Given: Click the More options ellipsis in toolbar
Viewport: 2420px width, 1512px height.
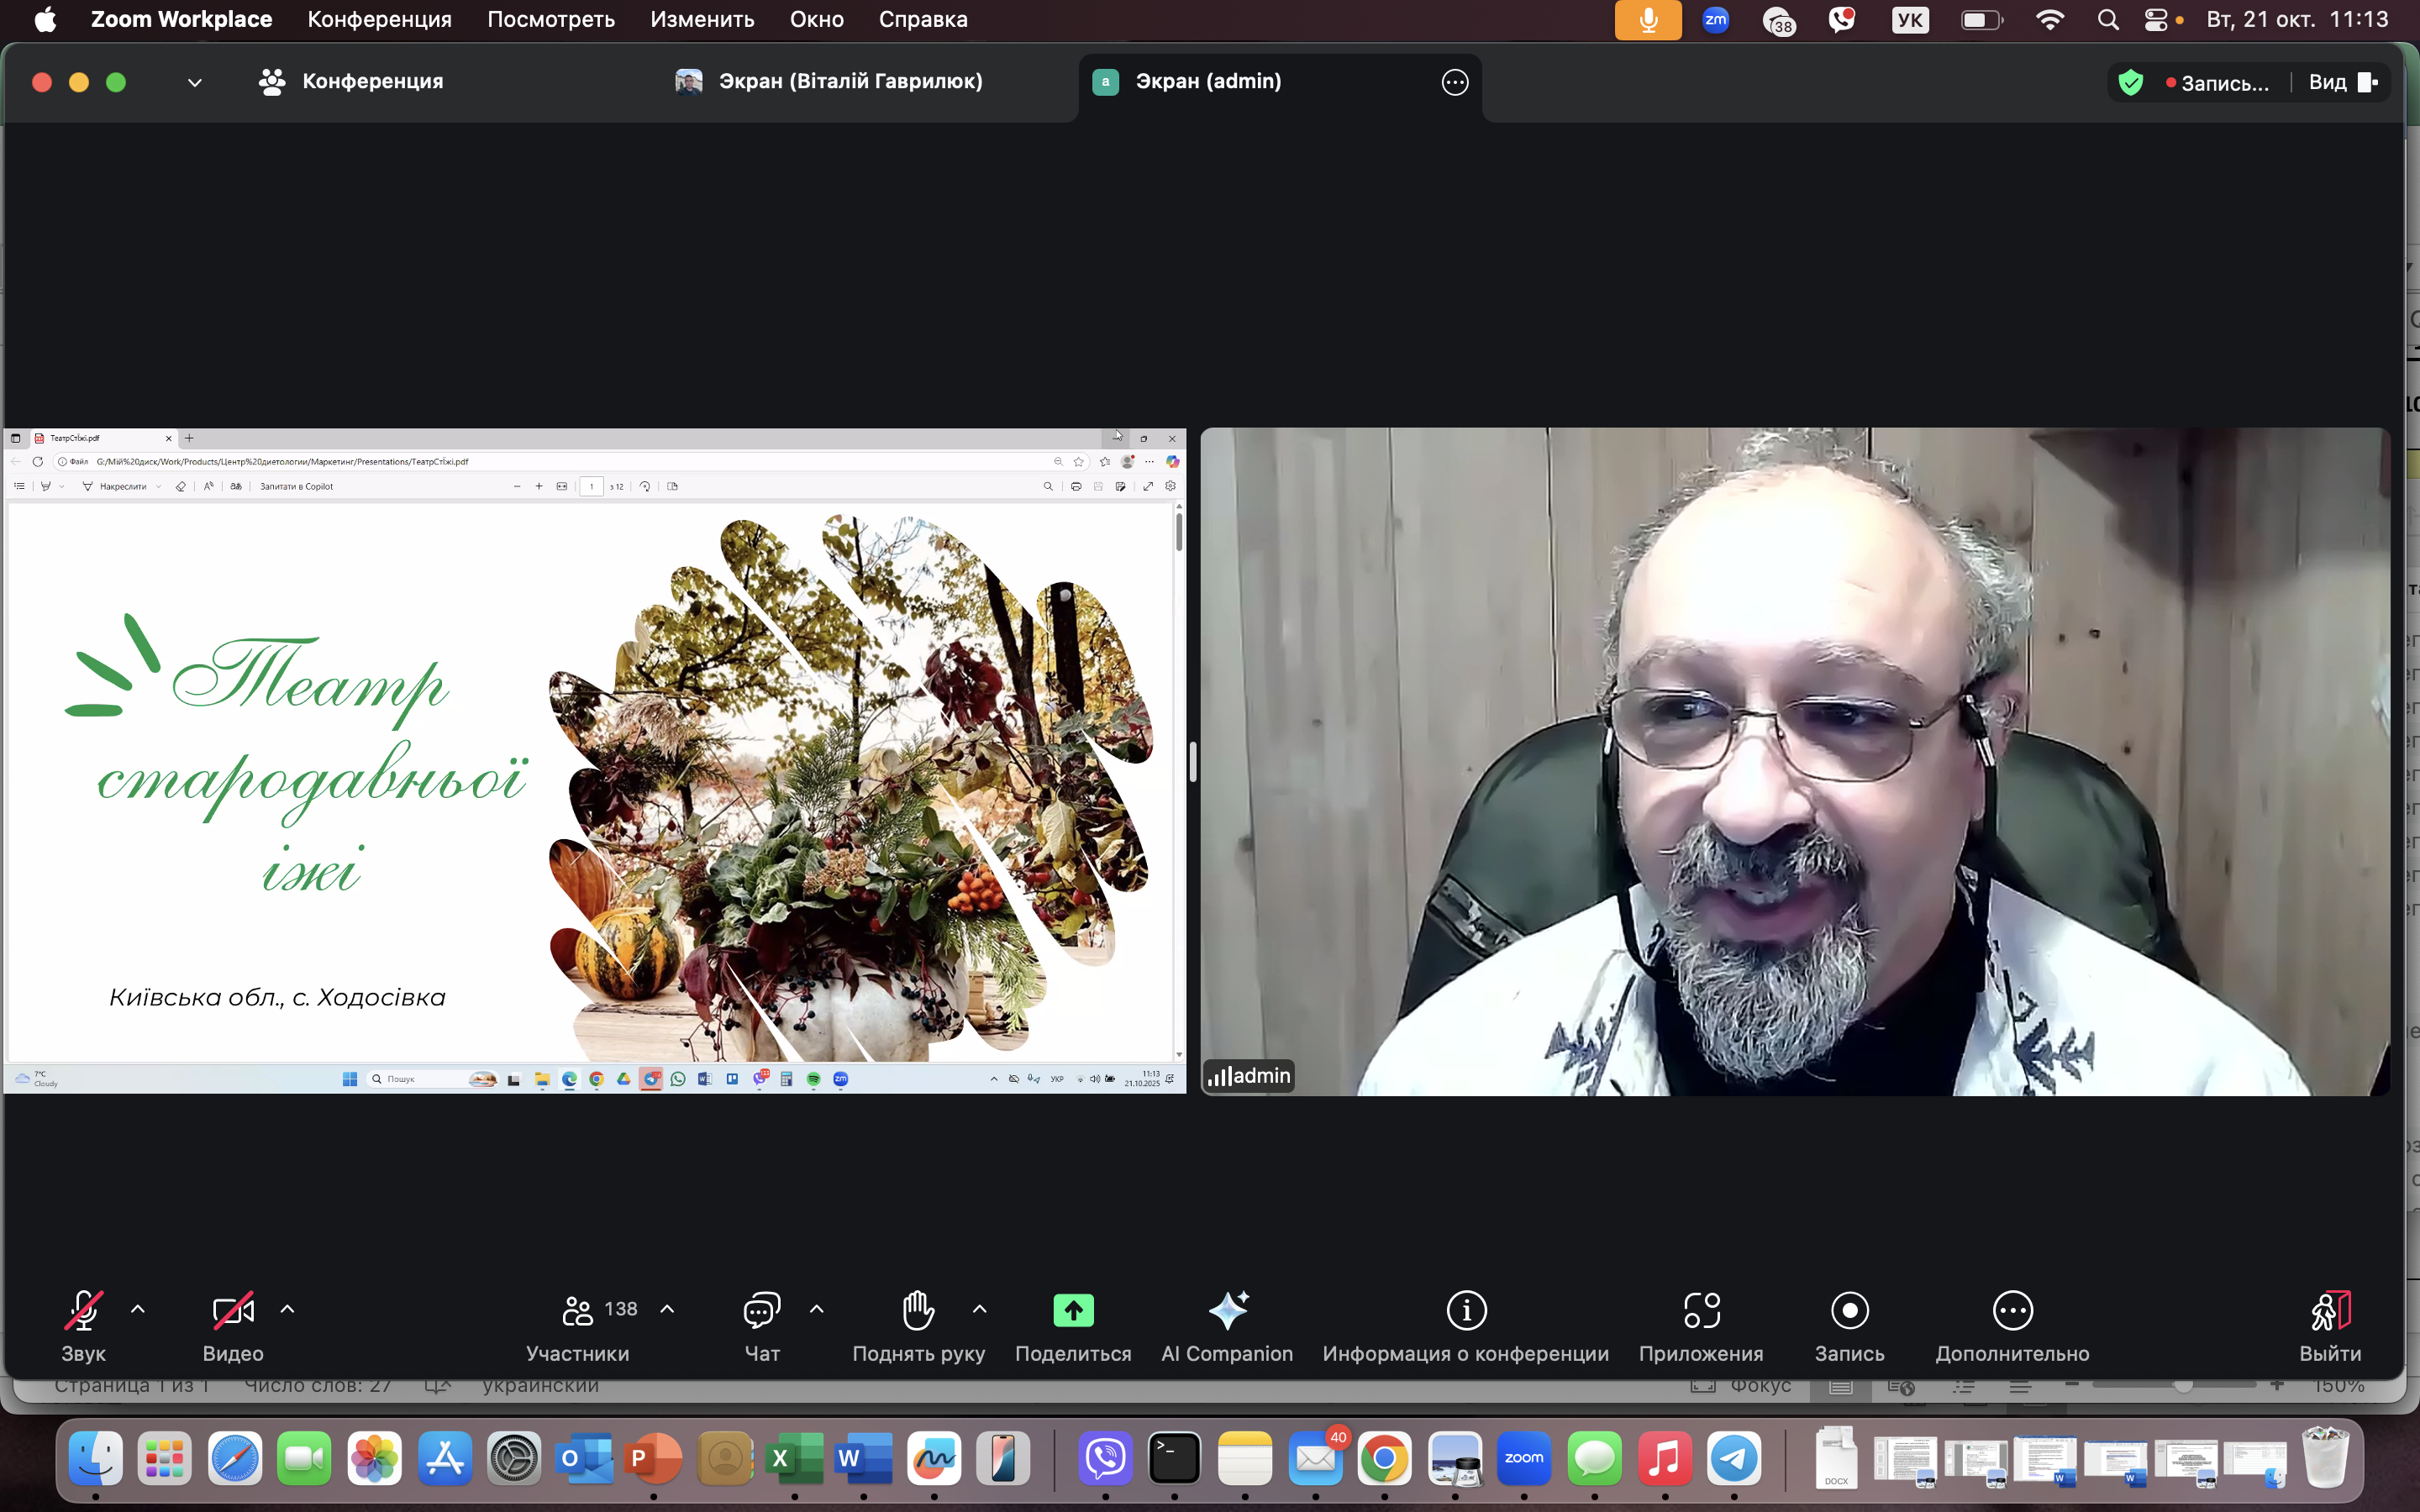Looking at the screenshot, I should click(x=2012, y=1310).
